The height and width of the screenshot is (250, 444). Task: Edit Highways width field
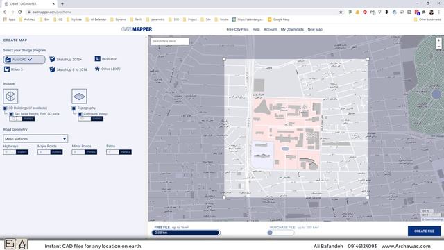(9, 152)
